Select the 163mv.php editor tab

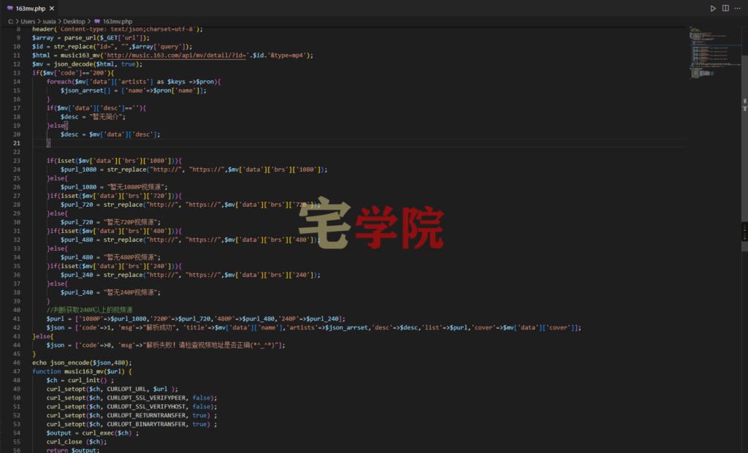coord(29,8)
